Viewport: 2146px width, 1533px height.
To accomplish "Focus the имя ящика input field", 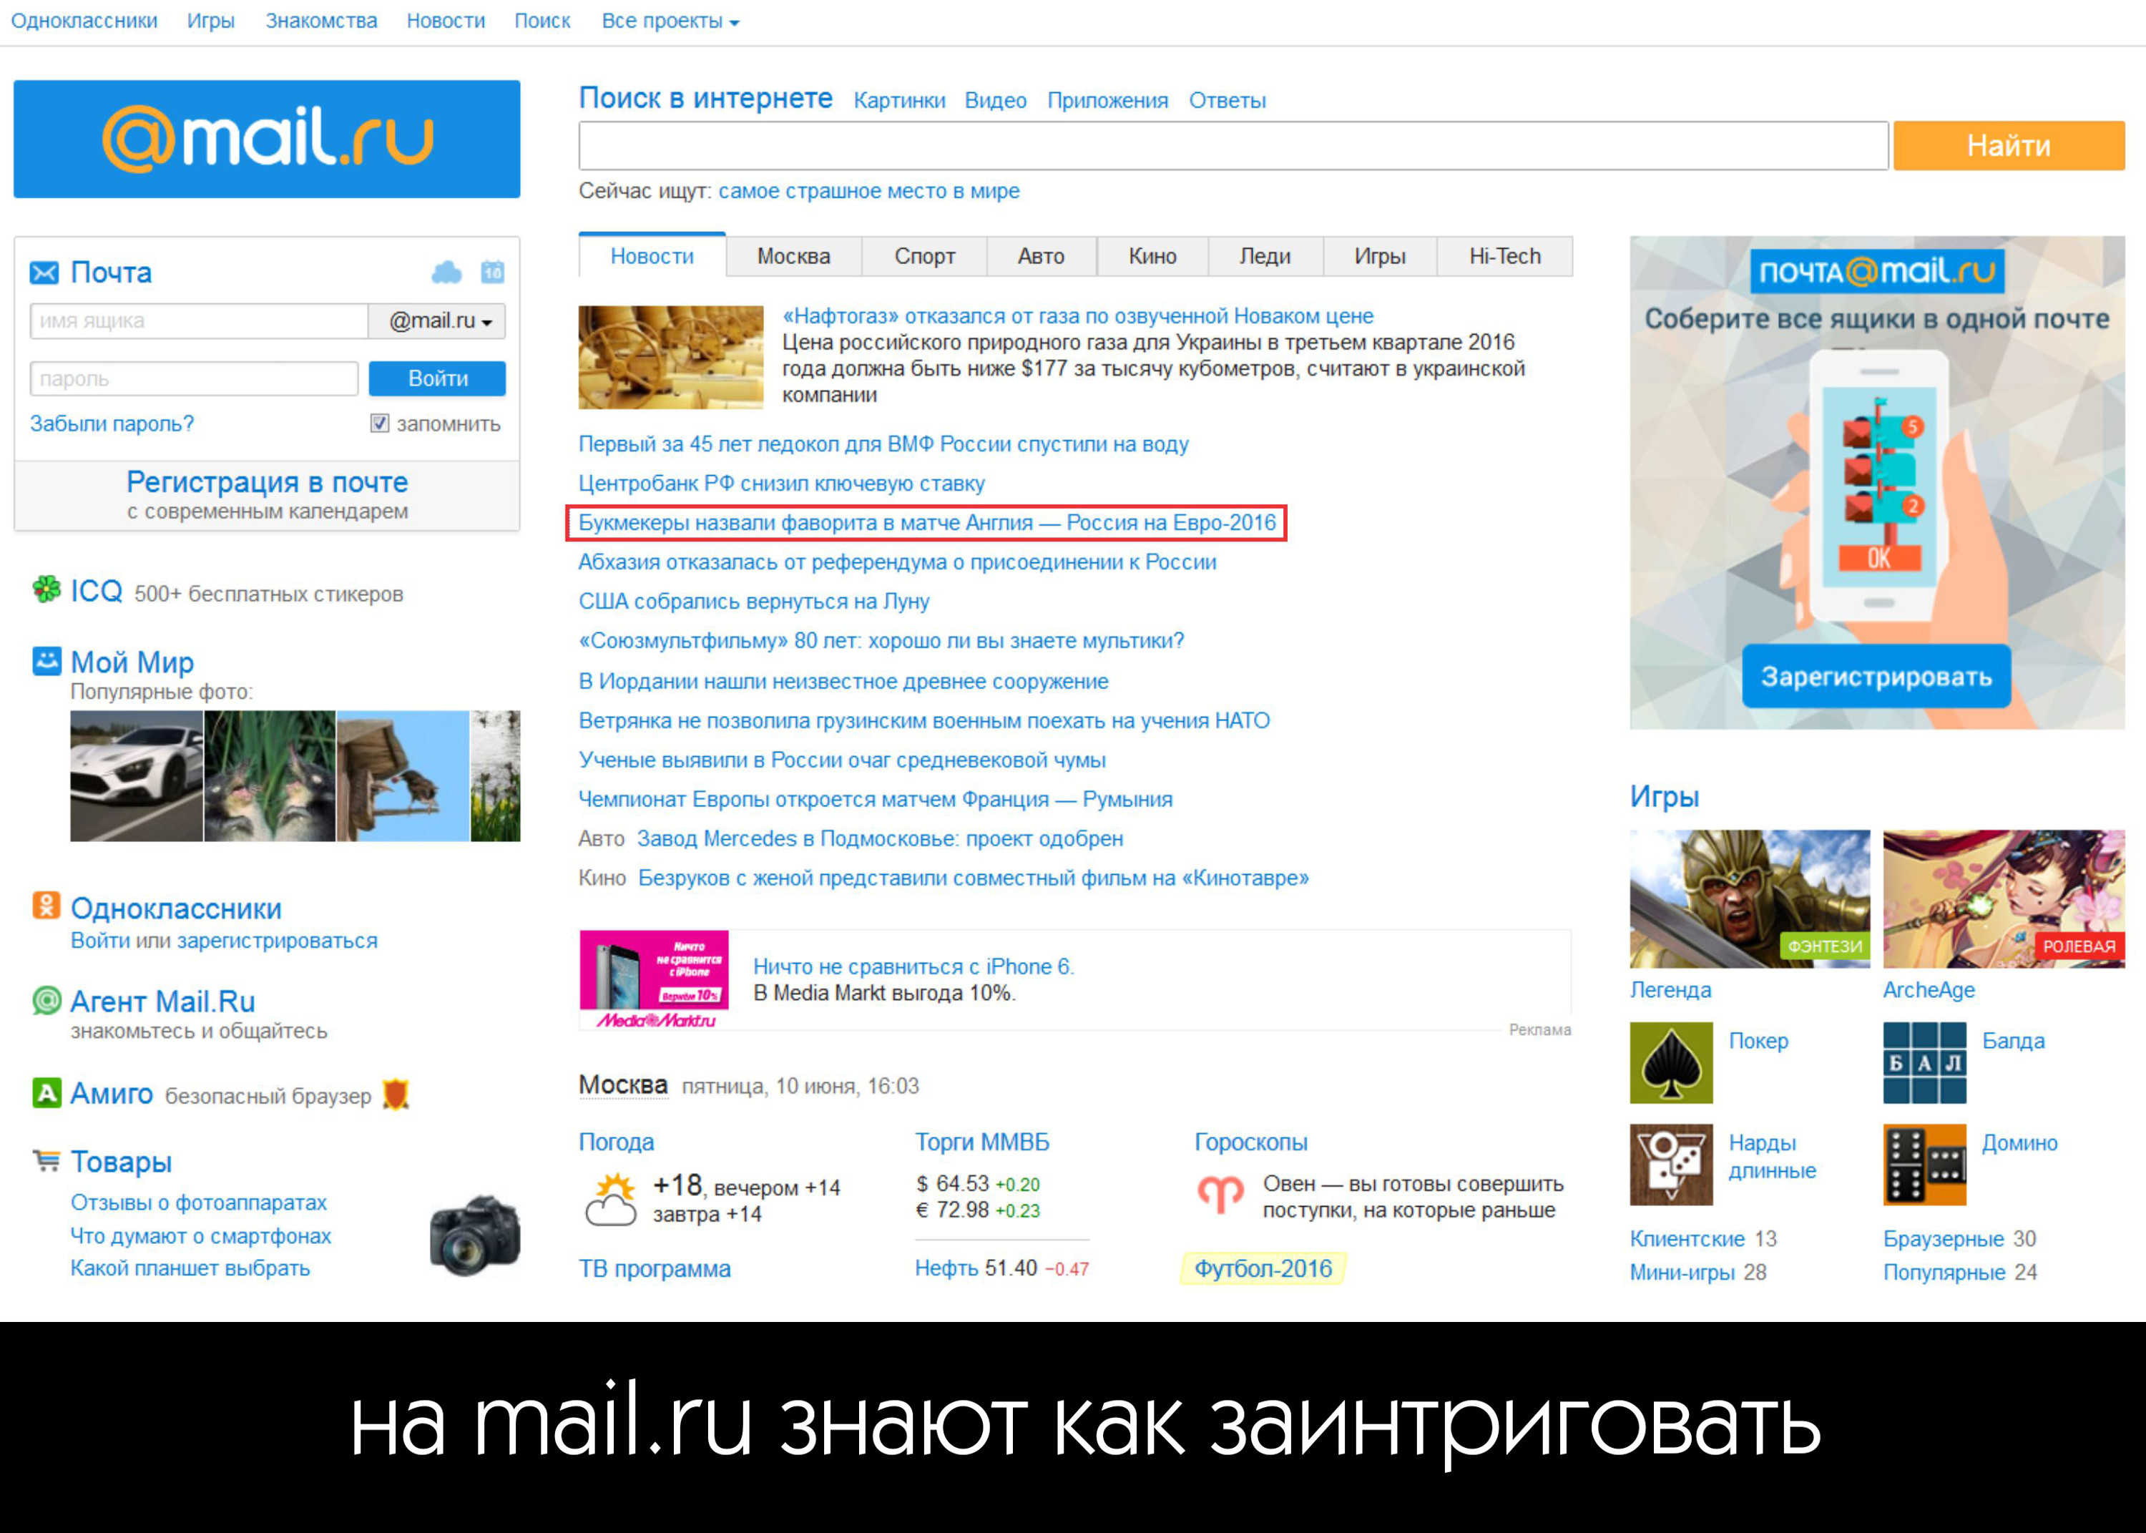I will (199, 321).
